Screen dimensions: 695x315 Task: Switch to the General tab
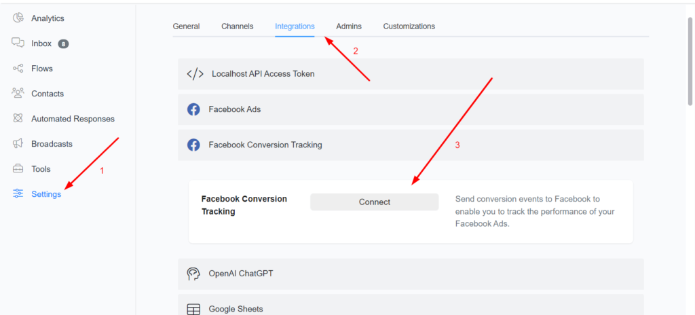point(186,26)
